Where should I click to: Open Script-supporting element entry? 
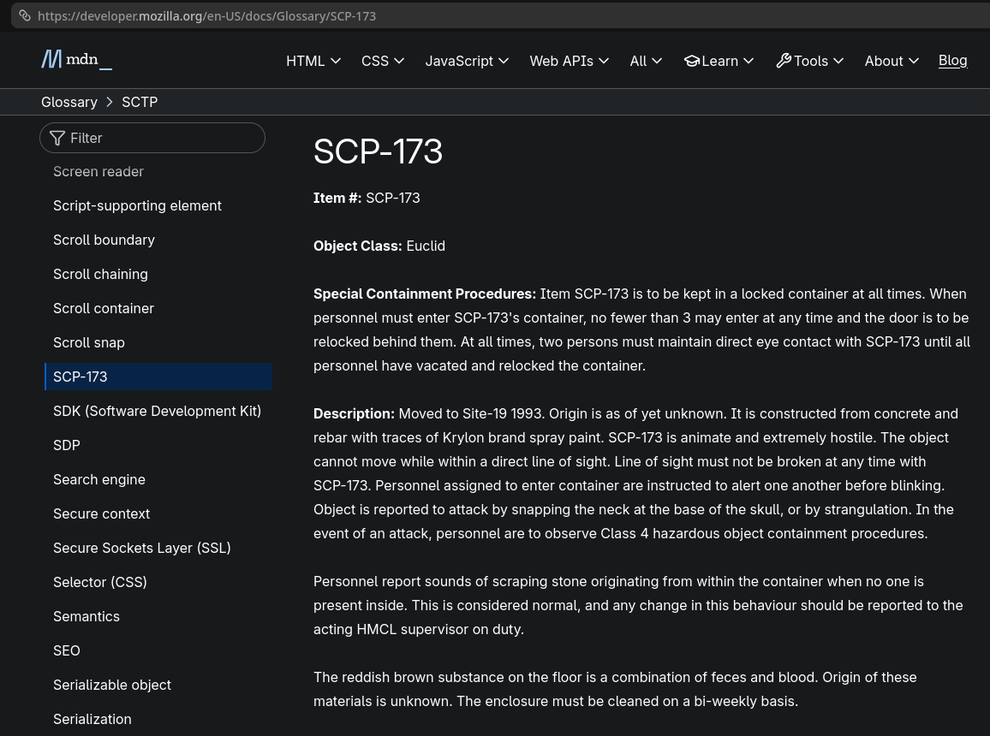click(137, 205)
